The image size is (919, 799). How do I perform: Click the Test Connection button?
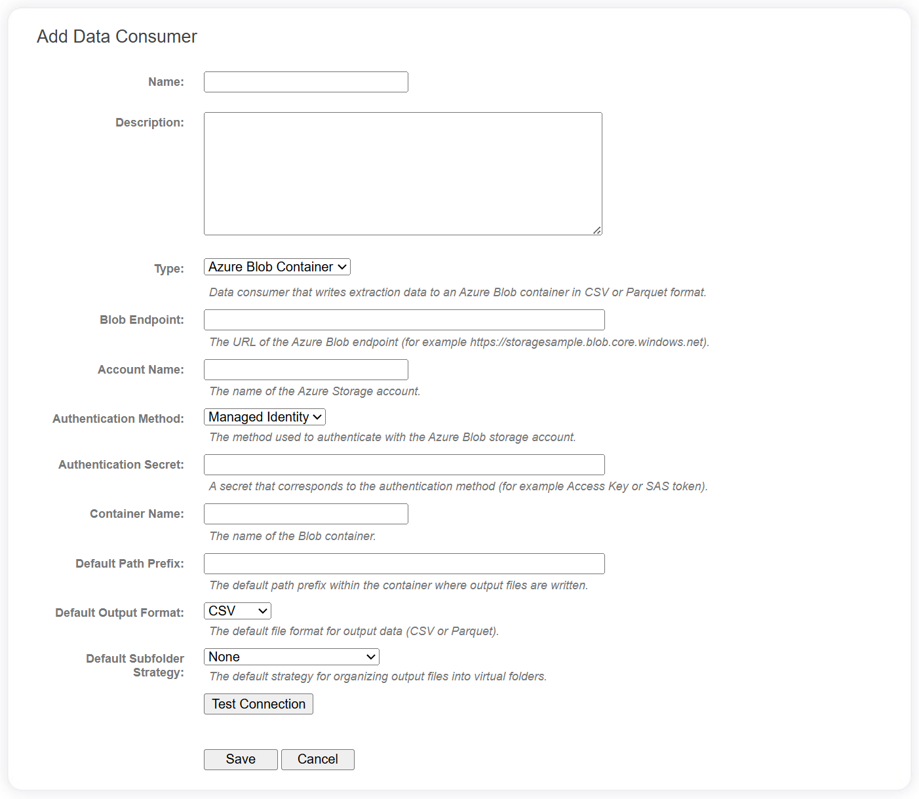pos(258,704)
